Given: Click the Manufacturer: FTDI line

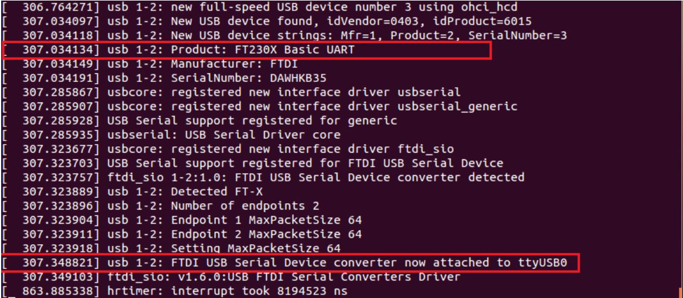Looking at the screenshot, I should coord(193,64).
